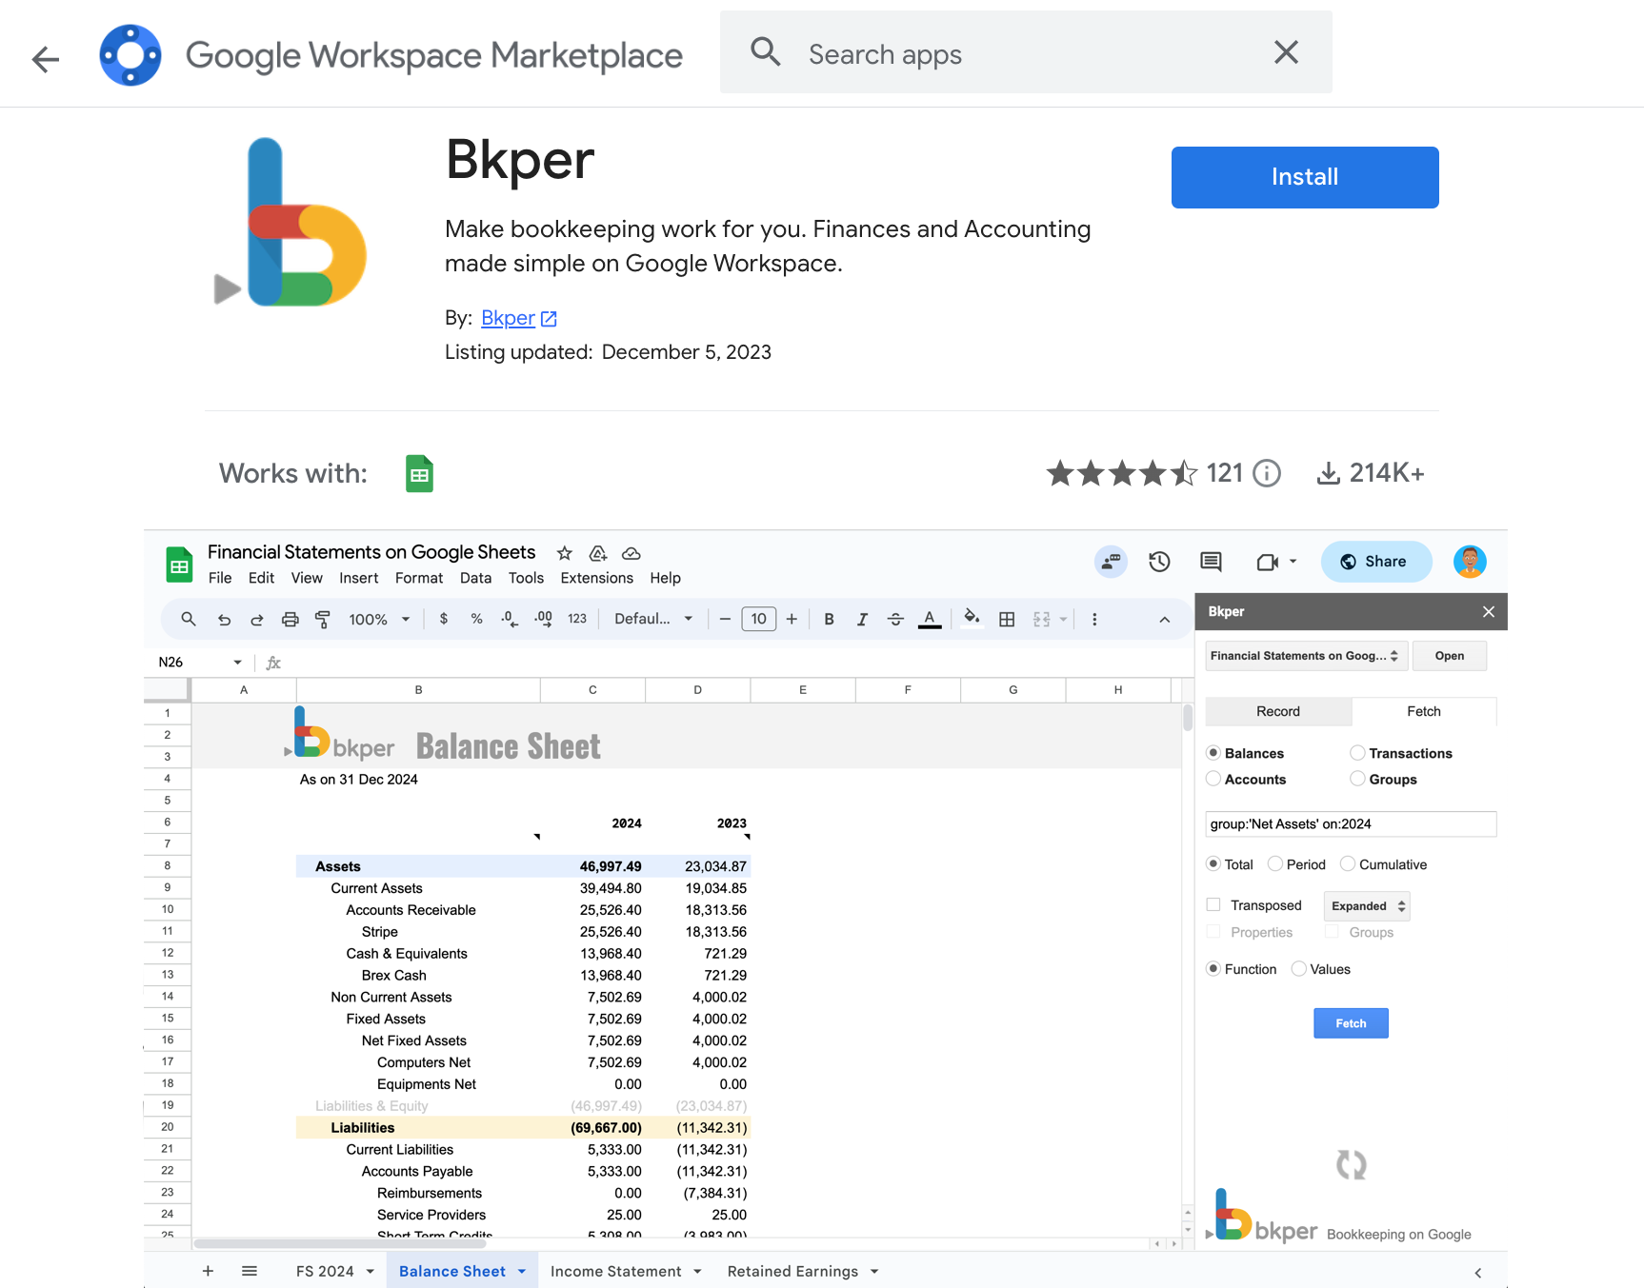Viewport: 1644px width, 1288px height.
Task: Click the format as currency icon
Action: (x=444, y=619)
